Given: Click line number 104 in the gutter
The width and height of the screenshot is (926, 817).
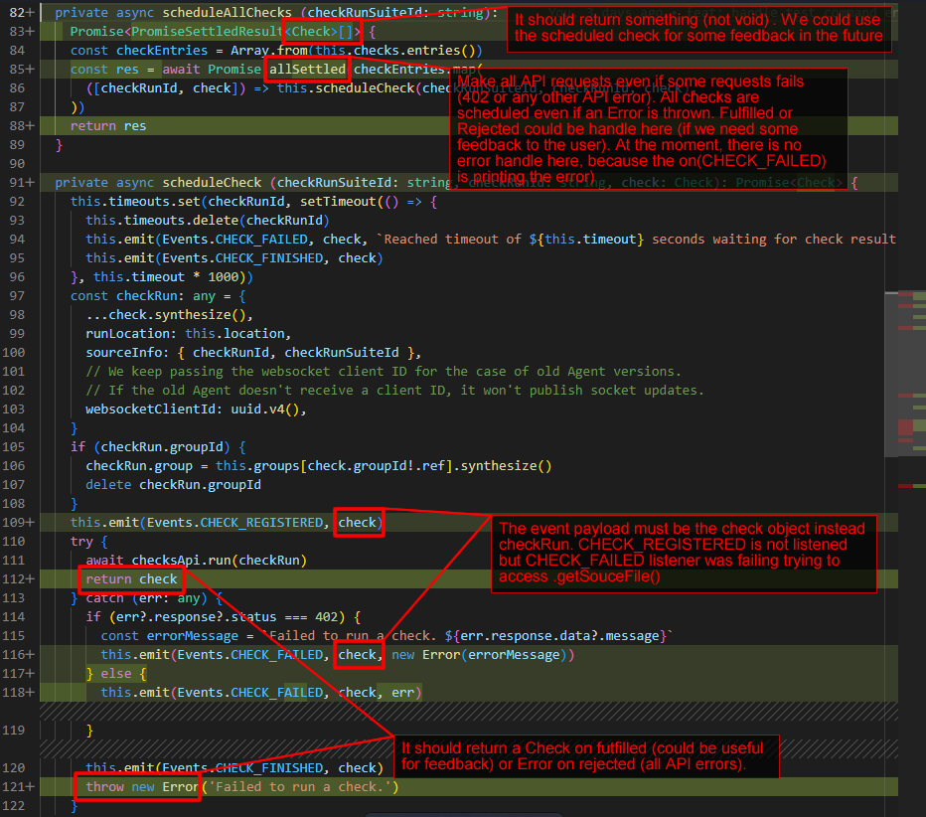Looking at the screenshot, I should click(x=14, y=428).
